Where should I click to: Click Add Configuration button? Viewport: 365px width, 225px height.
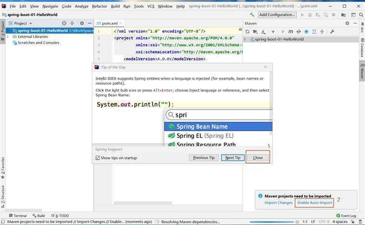[277, 14]
